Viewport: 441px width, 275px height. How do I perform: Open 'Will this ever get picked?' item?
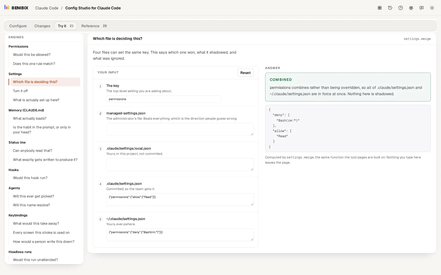click(45, 196)
